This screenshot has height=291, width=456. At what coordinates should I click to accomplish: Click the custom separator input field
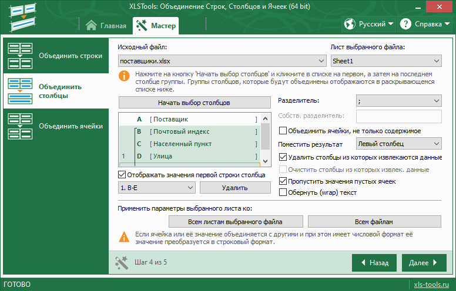399,116
